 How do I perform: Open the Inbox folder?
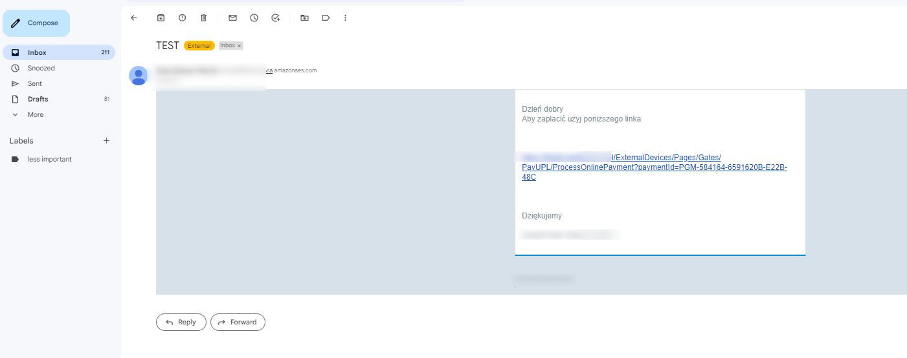pos(37,52)
